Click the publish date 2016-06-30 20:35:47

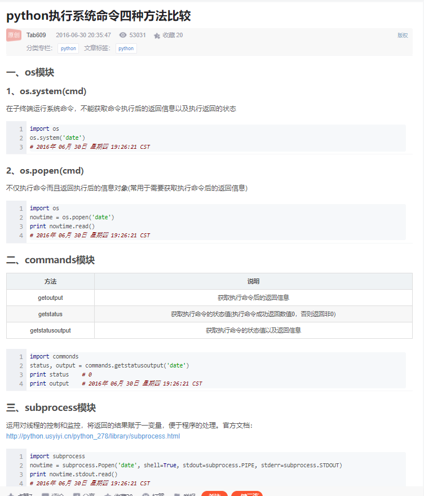click(83, 35)
